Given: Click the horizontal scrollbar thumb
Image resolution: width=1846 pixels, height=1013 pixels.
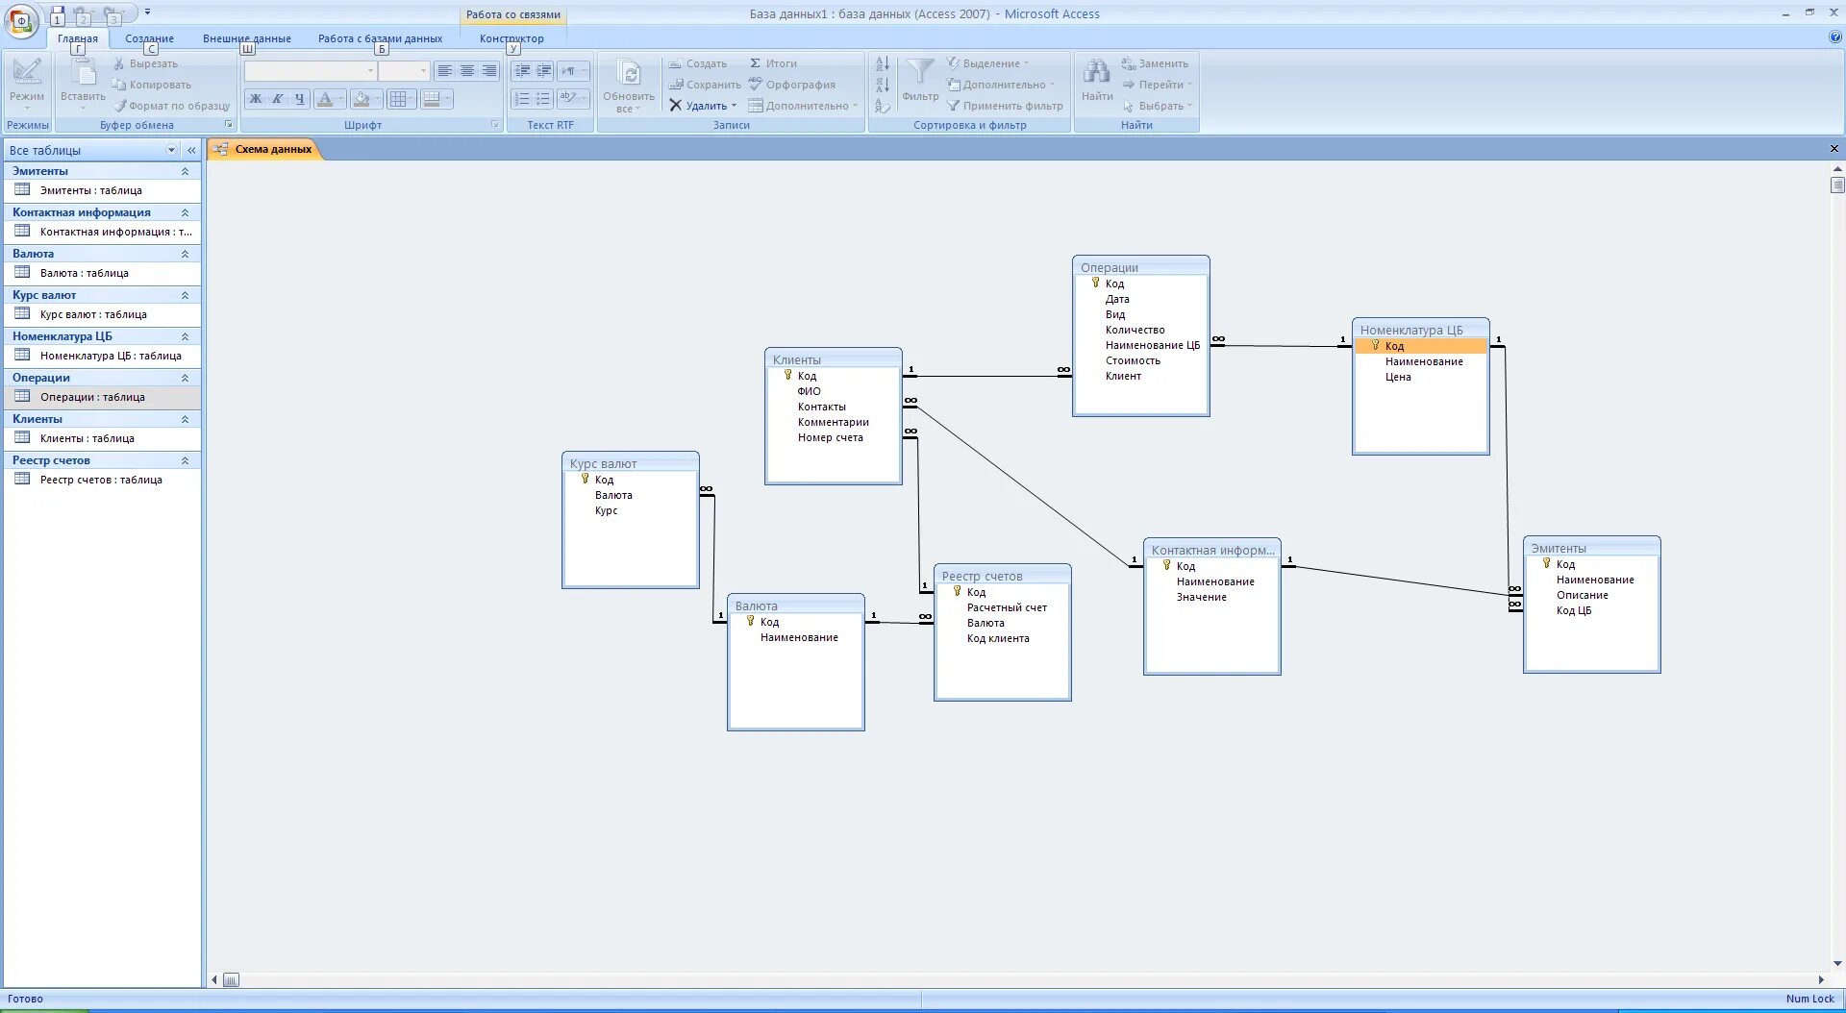Looking at the screenshot, I should coord(231,980).
